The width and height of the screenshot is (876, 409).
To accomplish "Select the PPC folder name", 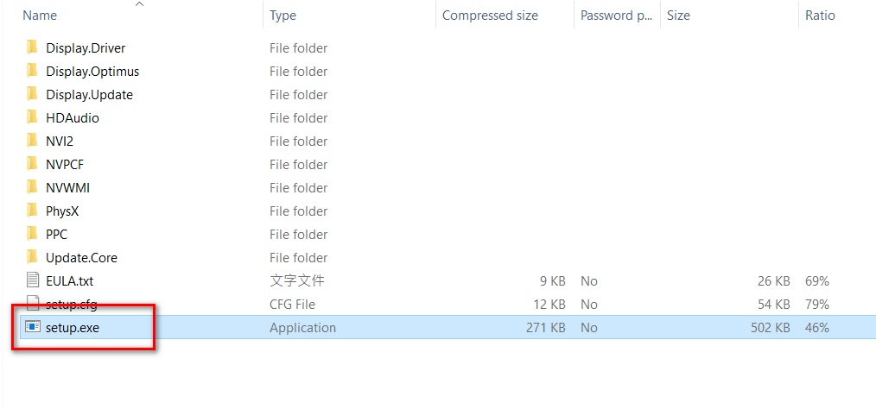I will (x=56, y=235).
